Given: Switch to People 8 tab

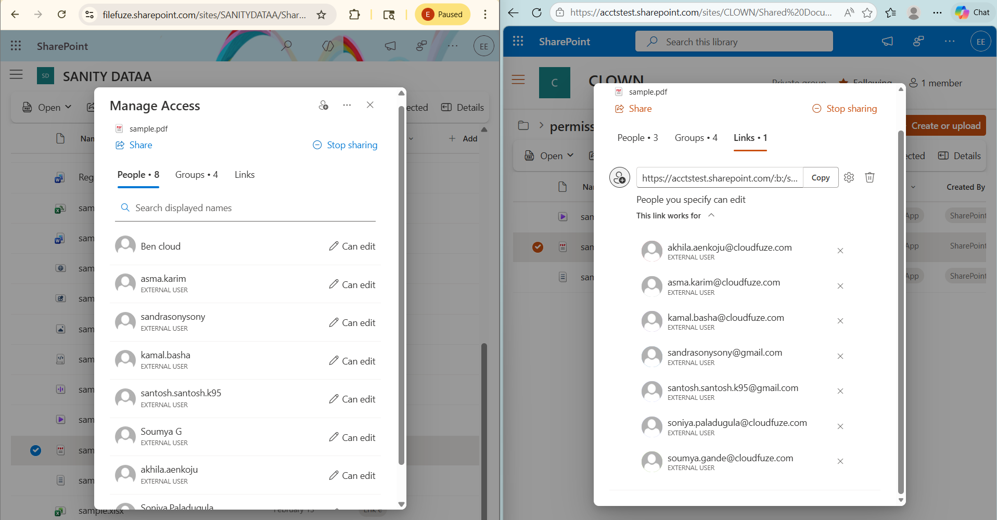Looking at the screenshot, I should pyautogui.click(x=138, y=175).
